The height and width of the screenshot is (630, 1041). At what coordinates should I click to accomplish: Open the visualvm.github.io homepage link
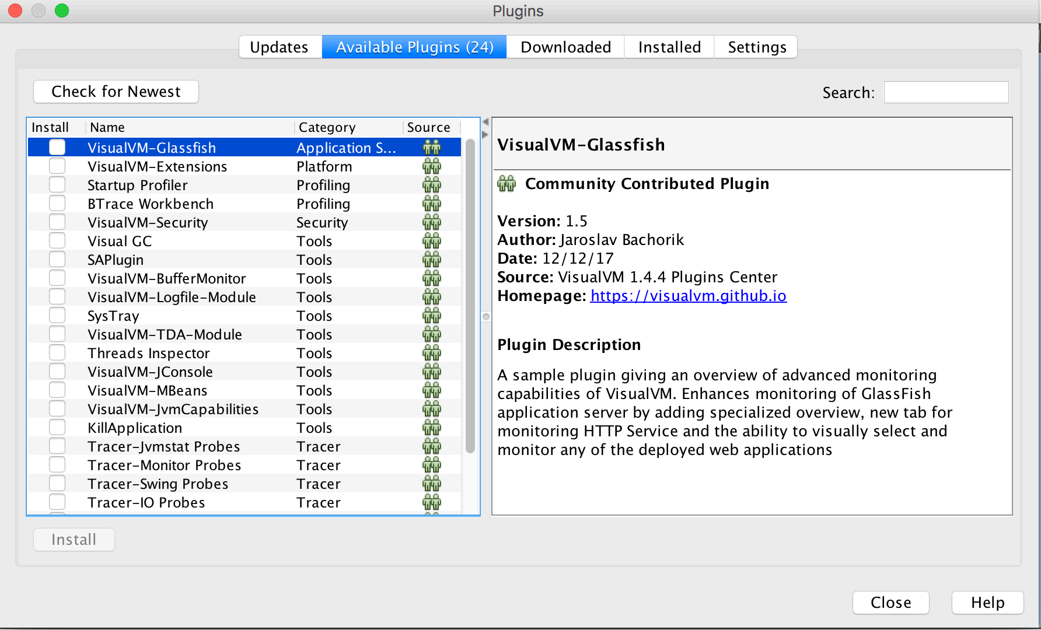pos(689,296)
